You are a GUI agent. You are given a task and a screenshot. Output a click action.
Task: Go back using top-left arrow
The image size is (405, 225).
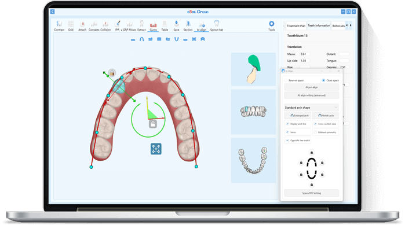[52, 12]
